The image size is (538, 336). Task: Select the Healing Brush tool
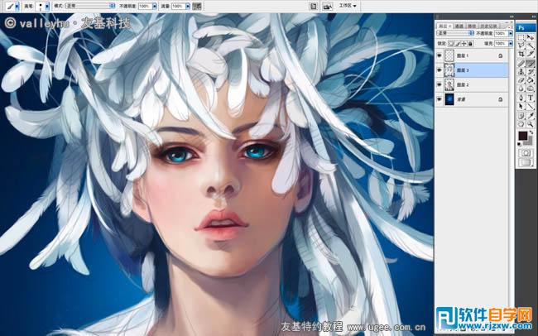521,63
